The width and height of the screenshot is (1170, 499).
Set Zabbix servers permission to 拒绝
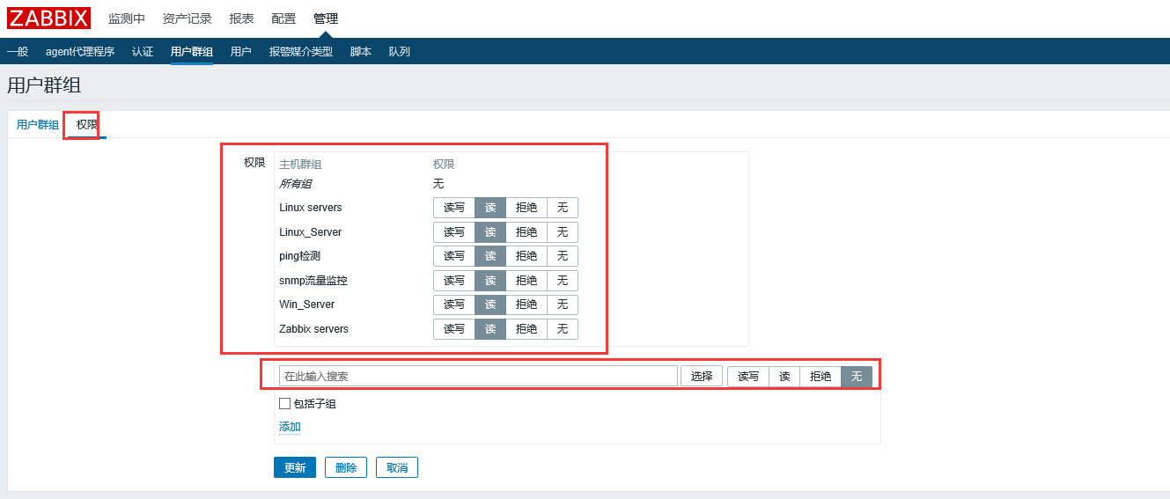click(x=526, y=329)
